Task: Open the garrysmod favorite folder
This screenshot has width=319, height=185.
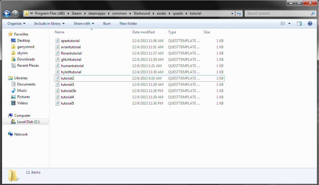Action: tap(26, 47)
